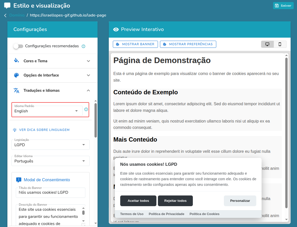Collapse the Traduções e Idiomas section
The width and height of the screenshot is (297, 227).
click(88, 90)
